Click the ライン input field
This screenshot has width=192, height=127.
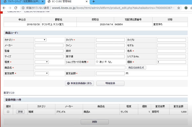click(110, 46)
